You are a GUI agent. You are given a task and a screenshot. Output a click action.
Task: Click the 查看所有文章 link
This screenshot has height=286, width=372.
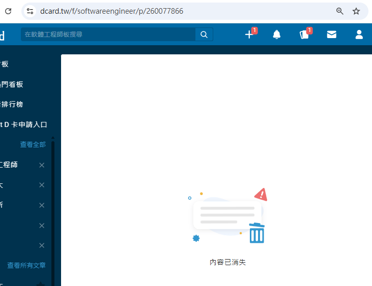tap(26, 265)
